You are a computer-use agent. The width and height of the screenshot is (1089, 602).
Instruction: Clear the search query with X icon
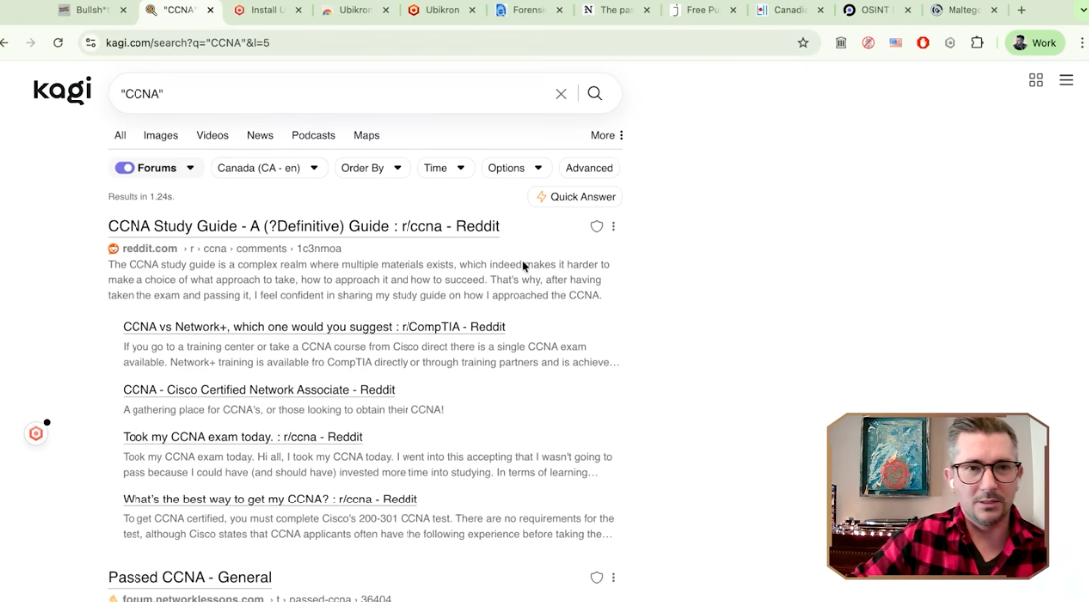561,94
